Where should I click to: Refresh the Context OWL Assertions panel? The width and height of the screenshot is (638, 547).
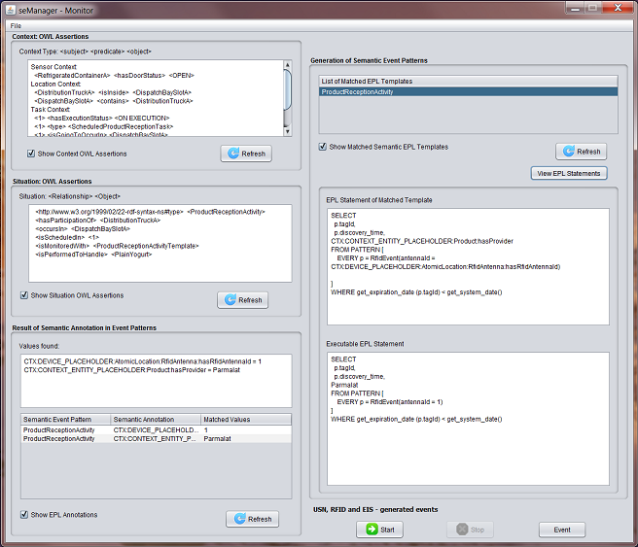click(x=246, y=154)
